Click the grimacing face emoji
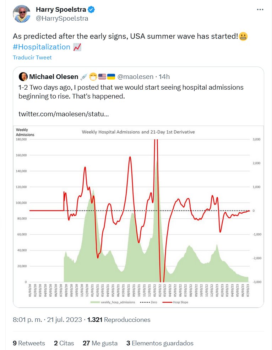Image resolution: width=272 pixels, height=350 pixels. click(x=243, y=36)
